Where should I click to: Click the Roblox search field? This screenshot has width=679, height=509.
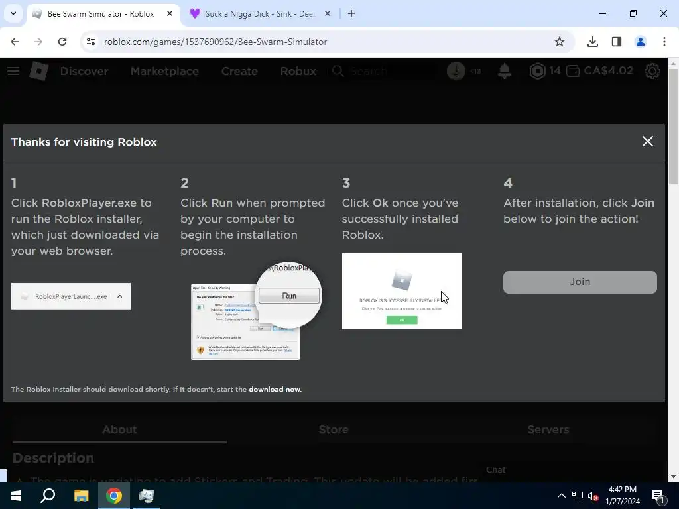(x=383, y=71)
